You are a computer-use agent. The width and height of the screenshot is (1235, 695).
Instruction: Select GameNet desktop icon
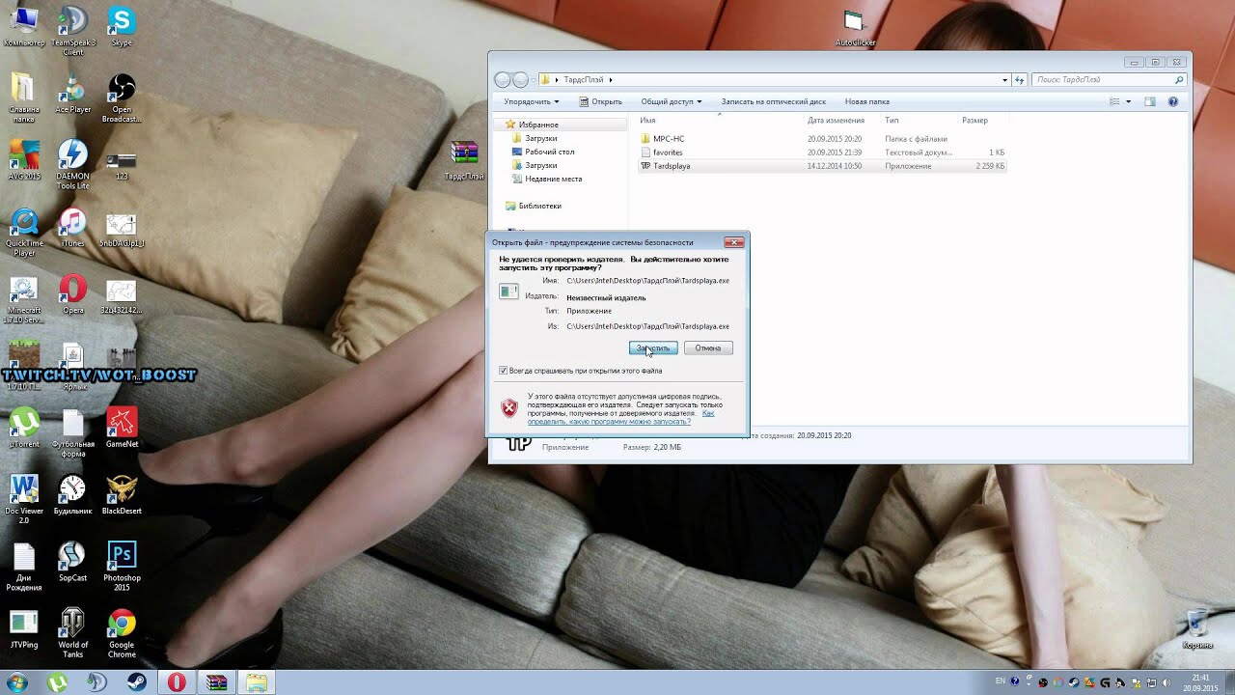tap(122, 429)
